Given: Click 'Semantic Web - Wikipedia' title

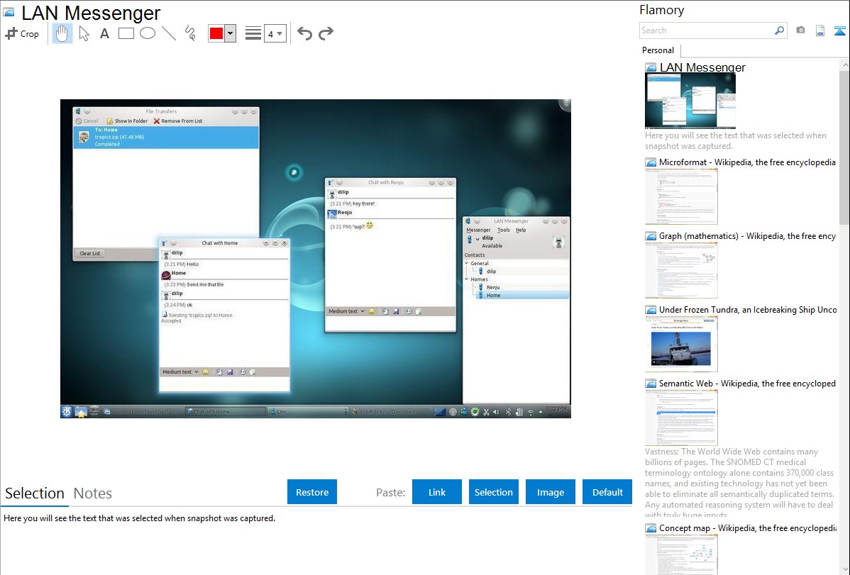Looking at the screenshot, I should [x=747, y=383].
